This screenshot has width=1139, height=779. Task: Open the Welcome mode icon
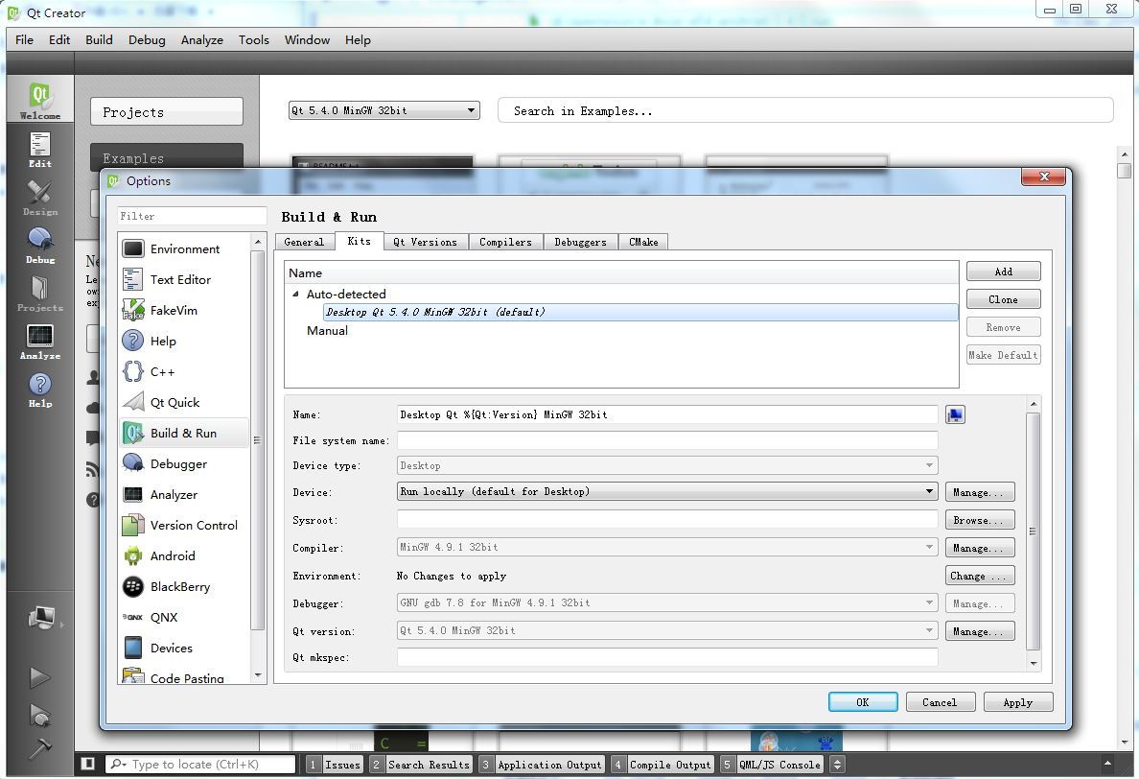pos(40,100)
